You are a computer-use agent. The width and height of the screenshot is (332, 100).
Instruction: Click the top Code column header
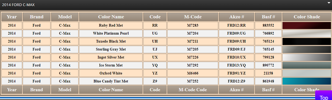tap(155, 17)
